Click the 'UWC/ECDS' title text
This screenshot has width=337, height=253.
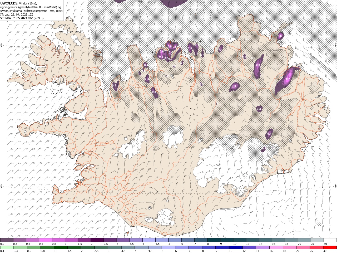coord(9,3)
